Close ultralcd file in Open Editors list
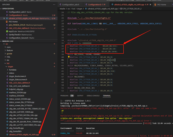Viewport: 173px width, 137px height. coord(4,18)
